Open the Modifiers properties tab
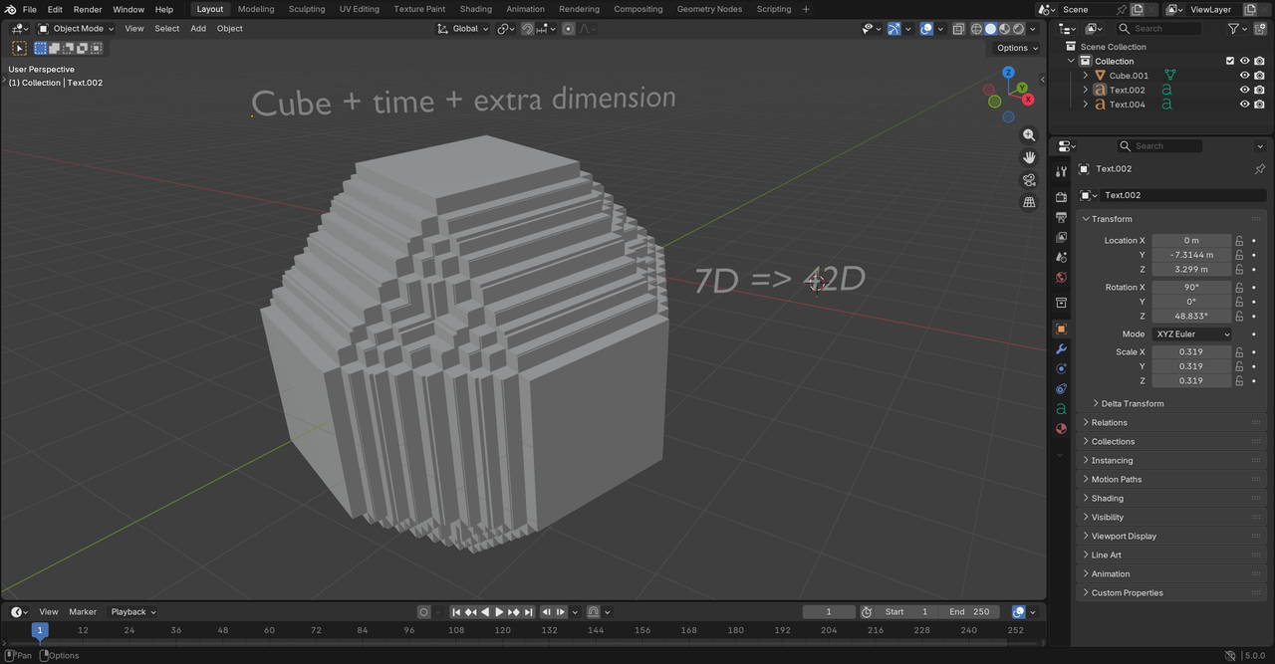 click(1061, 348)
